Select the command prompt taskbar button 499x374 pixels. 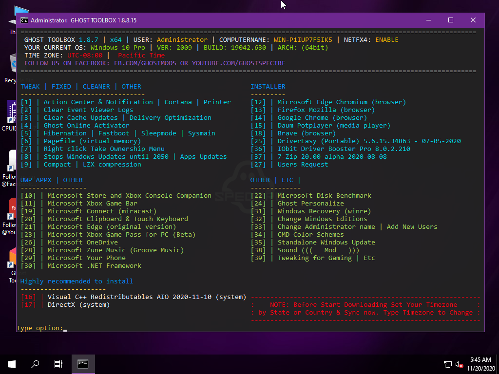[x=83, y=364]
